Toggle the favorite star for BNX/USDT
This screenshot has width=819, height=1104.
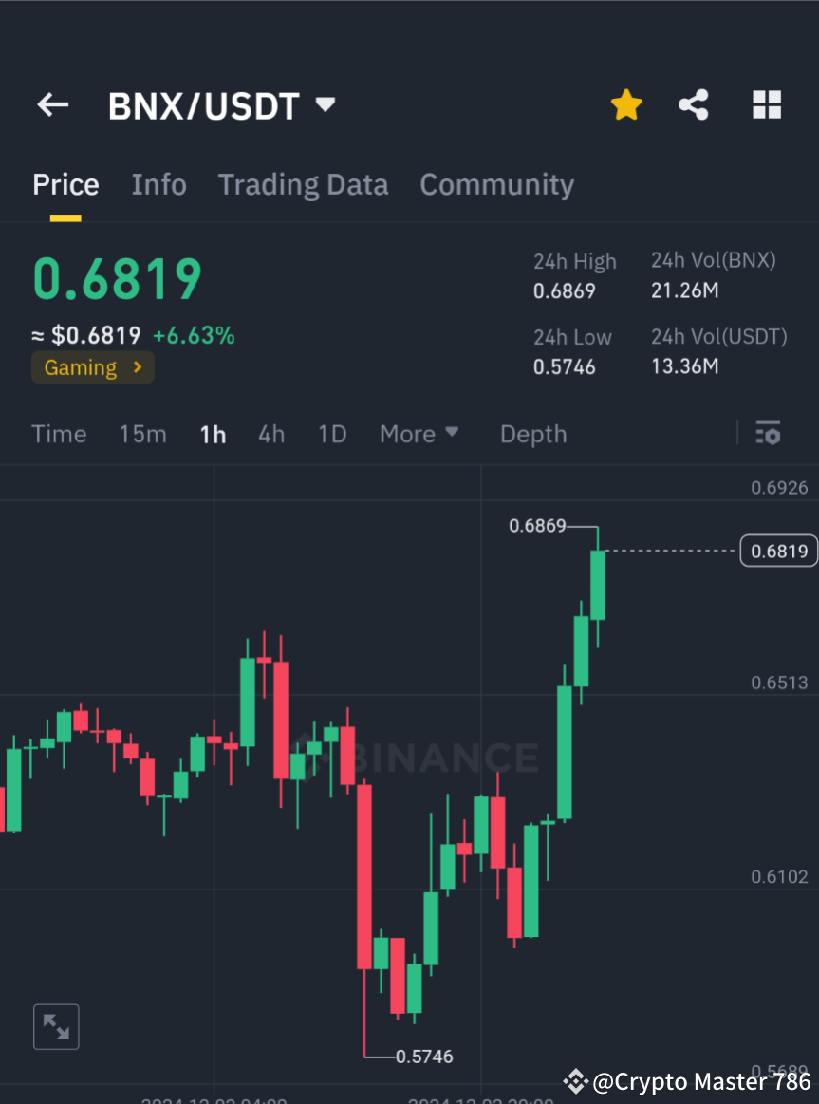(625, 104)
